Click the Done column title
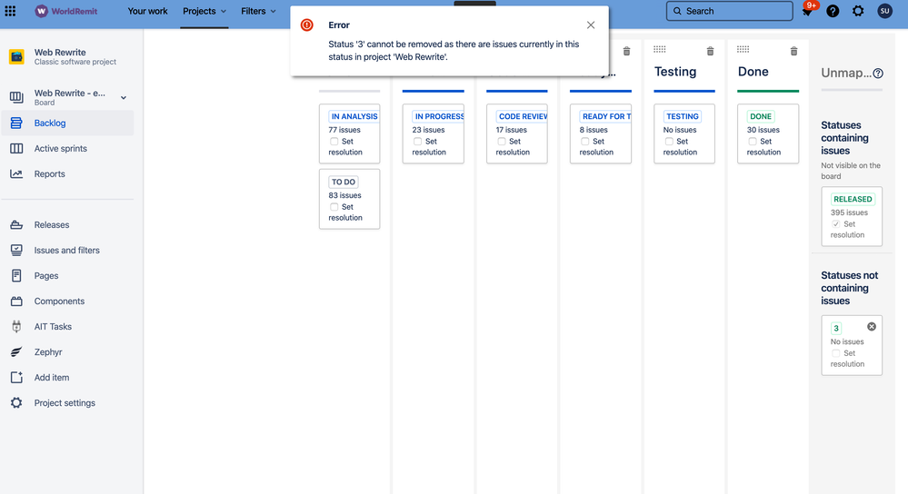Image resolution: width=908 pixels, height=494 pixels. (753, 72)
